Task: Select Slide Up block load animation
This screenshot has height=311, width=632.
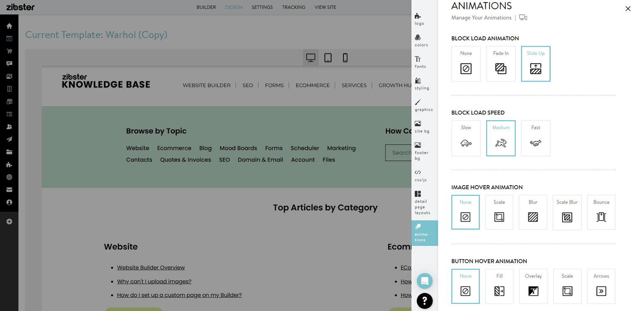Action: point(536,64)
